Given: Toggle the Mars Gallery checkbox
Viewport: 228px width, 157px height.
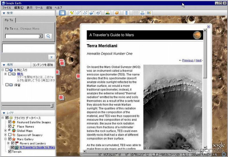Looking at the screenshot, I should (10, 139).
